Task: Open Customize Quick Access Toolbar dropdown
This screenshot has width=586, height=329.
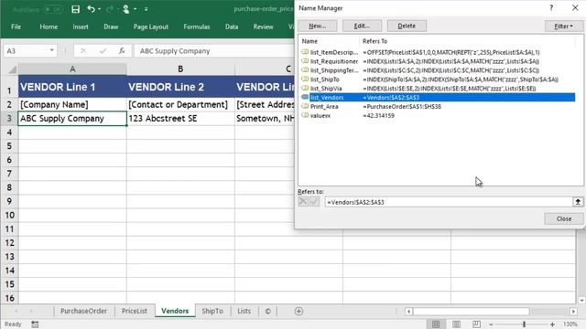Action: pos(146,9)
